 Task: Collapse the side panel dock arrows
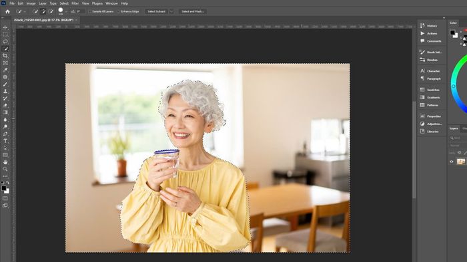pyautogui.click(x=444, y=18)
